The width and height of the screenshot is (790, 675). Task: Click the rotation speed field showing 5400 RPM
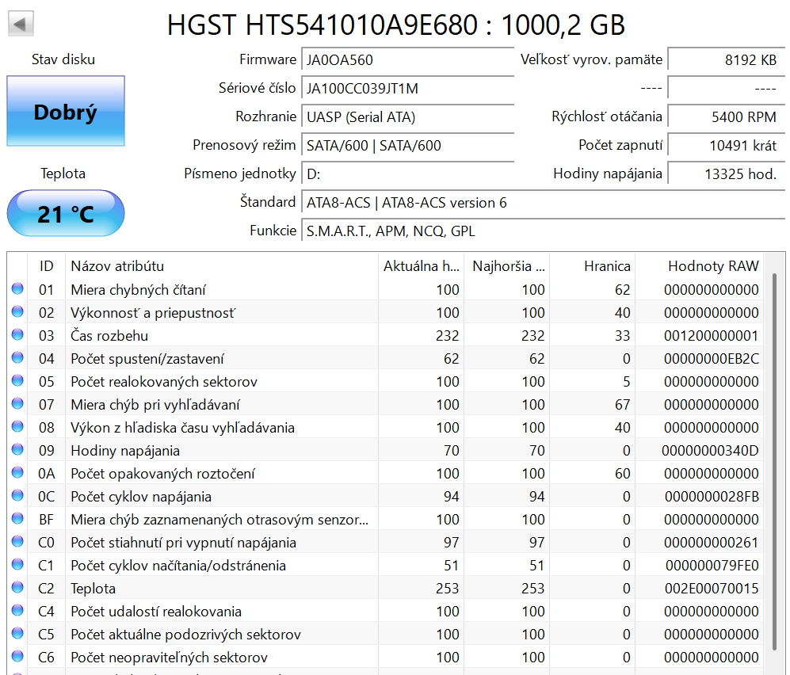pyautogui.click(x=726, y=116)
